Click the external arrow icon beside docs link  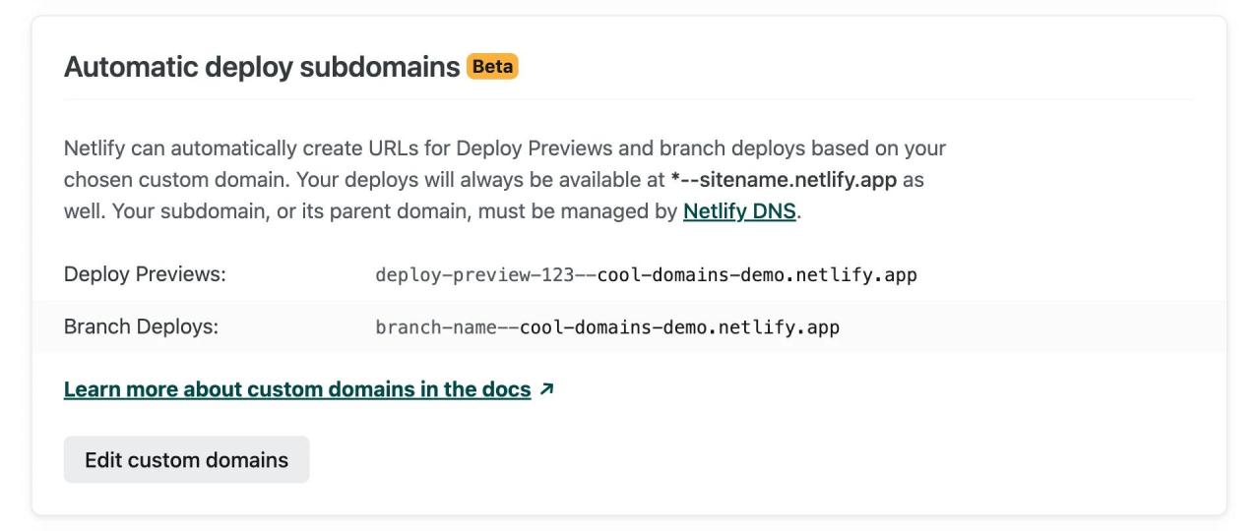click(547, 389)
